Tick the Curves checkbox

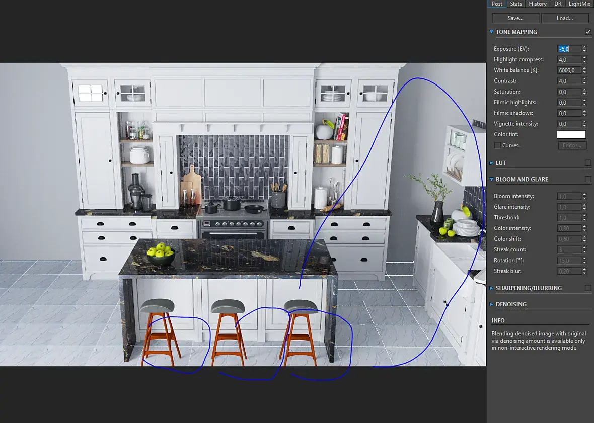[497, 145]
